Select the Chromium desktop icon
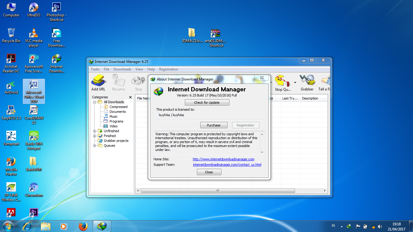 tap(34, 190)
